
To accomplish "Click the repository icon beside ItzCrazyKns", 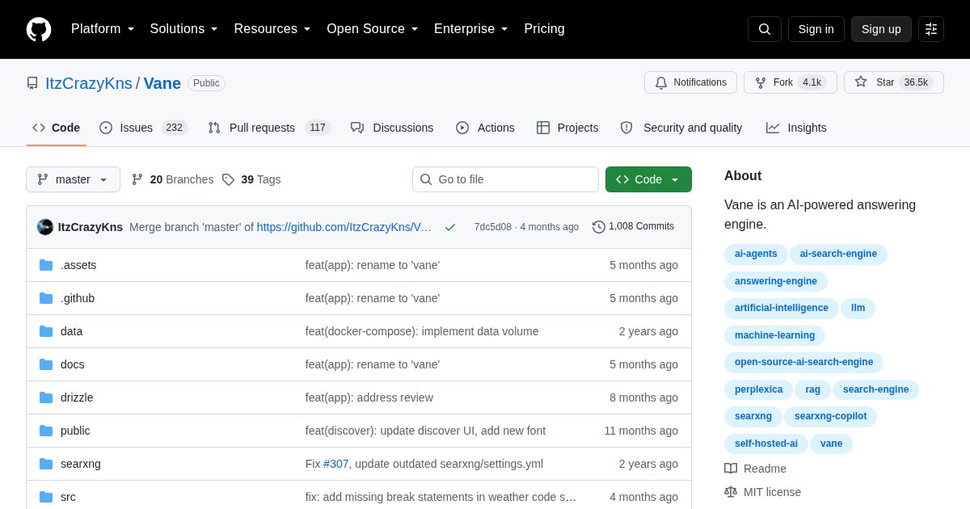I will click(32, 83).
